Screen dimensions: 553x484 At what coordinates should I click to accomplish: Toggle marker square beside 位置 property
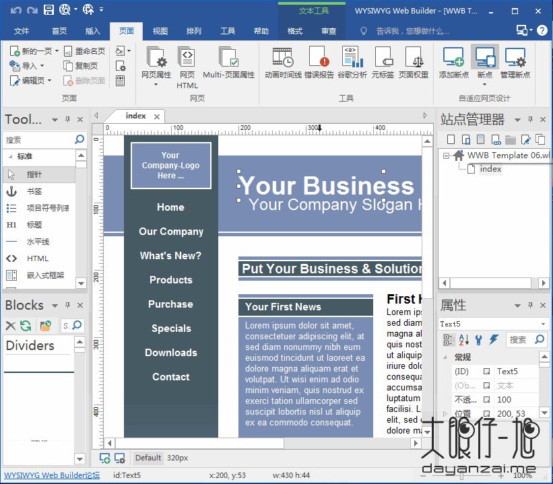(487, 413)
